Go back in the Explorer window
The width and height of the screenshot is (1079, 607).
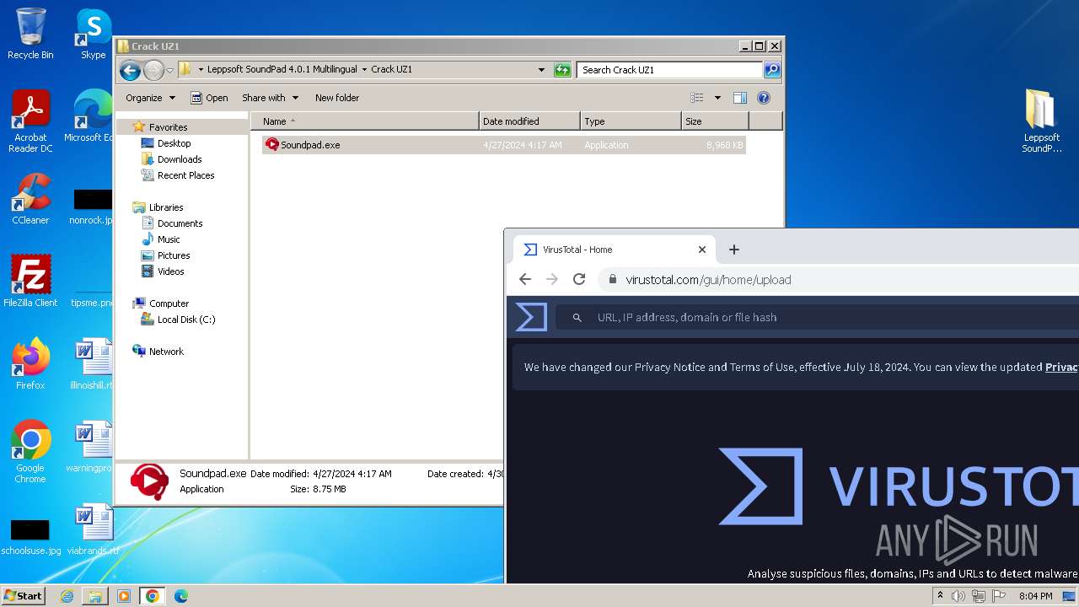(130, 70)
